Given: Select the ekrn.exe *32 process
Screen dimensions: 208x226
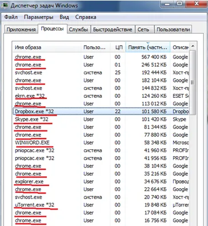Looking at the screenshot, I should click(x=101, y=96).
